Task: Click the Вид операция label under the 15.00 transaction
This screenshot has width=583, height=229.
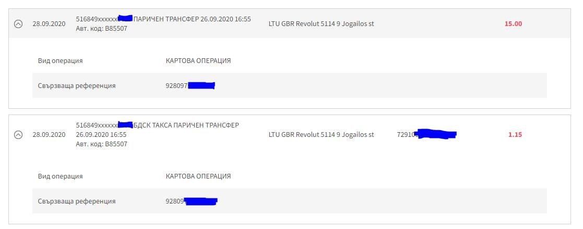Action: [x=60, y=61]
